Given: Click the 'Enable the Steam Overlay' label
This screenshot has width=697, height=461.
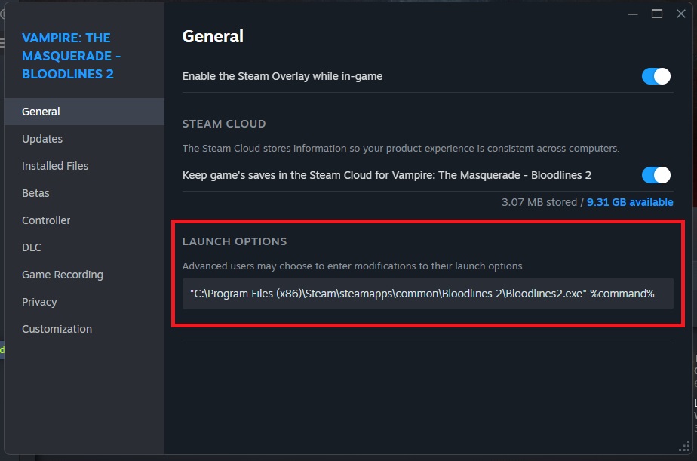Looking at the screenshot, I should tap(282, 76).
